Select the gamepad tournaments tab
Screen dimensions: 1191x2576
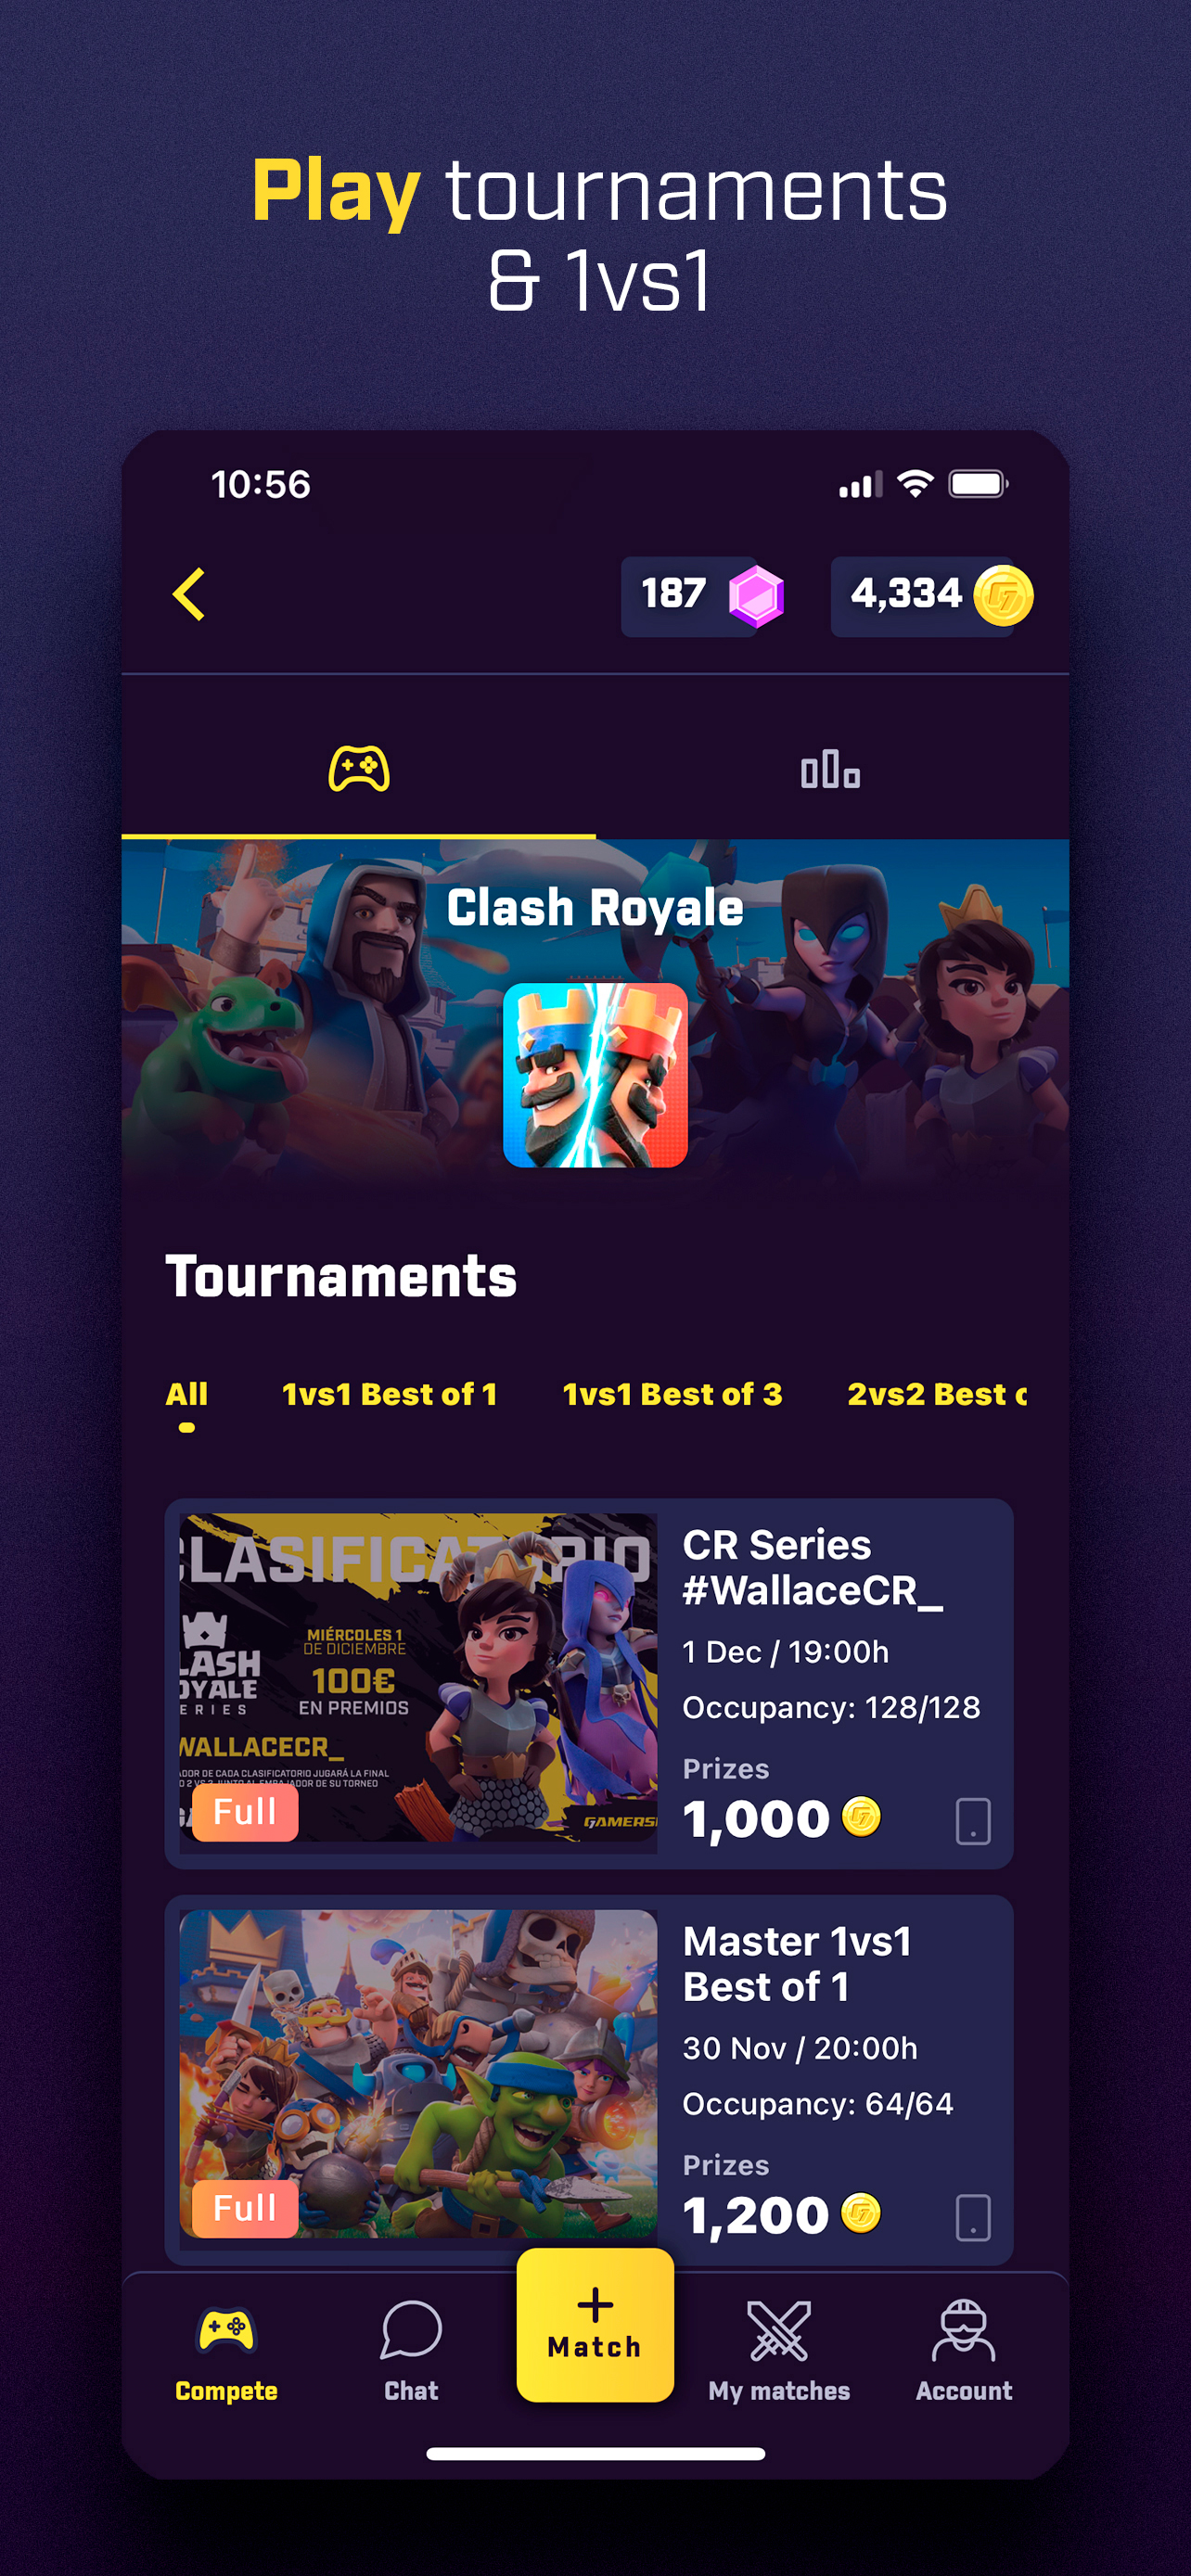[359, 769]
